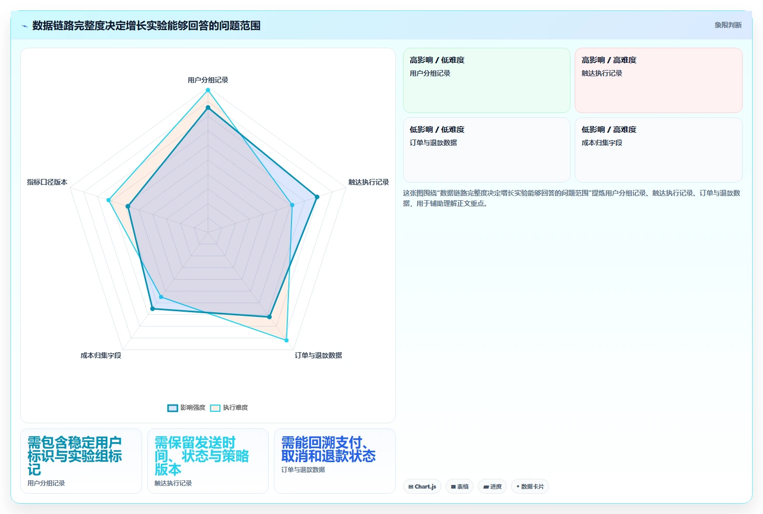Open the 高影响 / 高难度 quadrant card

point(659,80)
